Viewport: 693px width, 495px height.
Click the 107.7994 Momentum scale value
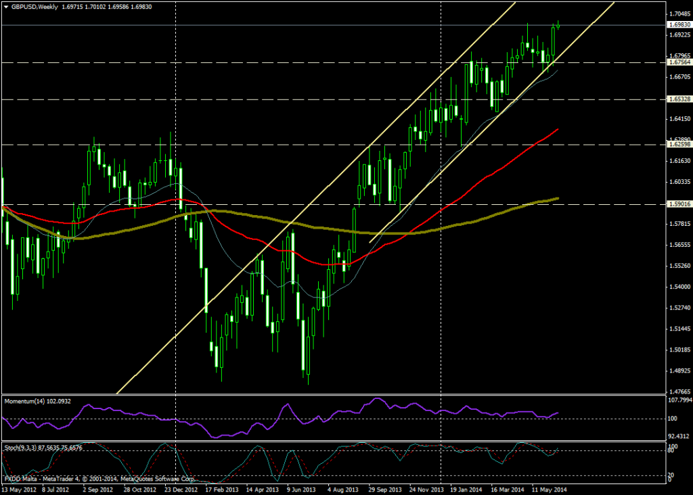pos(679,400)
